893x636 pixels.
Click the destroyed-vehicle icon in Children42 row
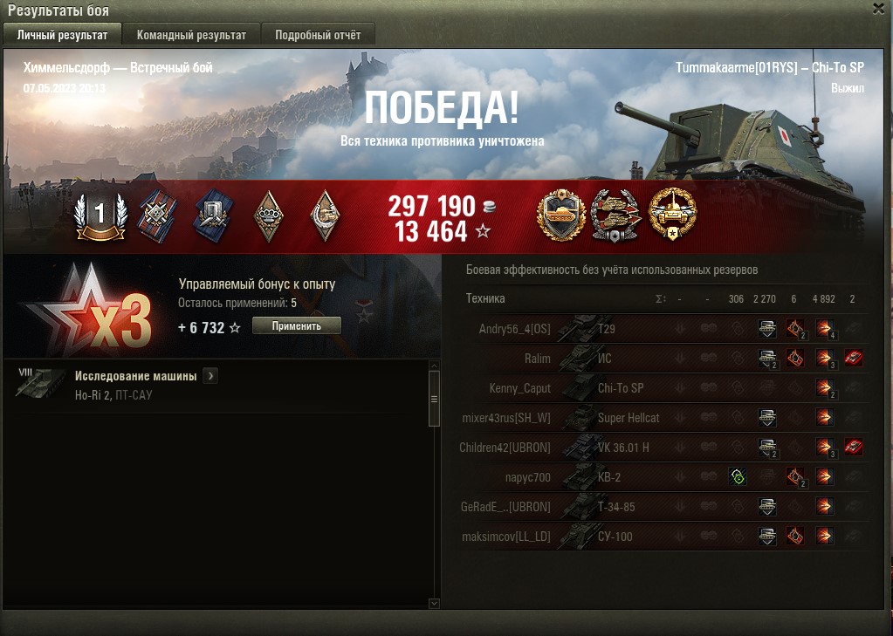click(x=853, y=447)
